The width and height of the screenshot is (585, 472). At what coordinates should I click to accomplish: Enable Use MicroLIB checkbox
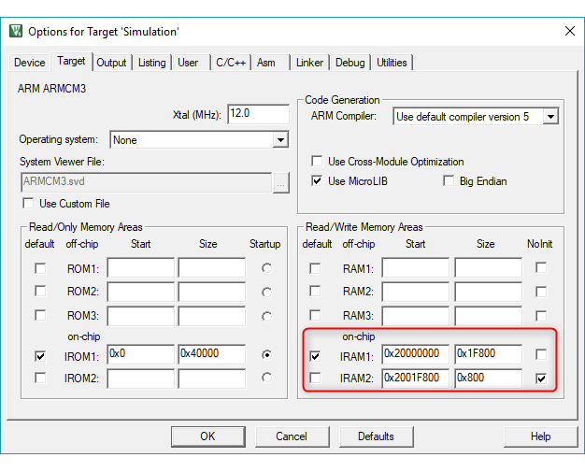[x=317, y=181]
